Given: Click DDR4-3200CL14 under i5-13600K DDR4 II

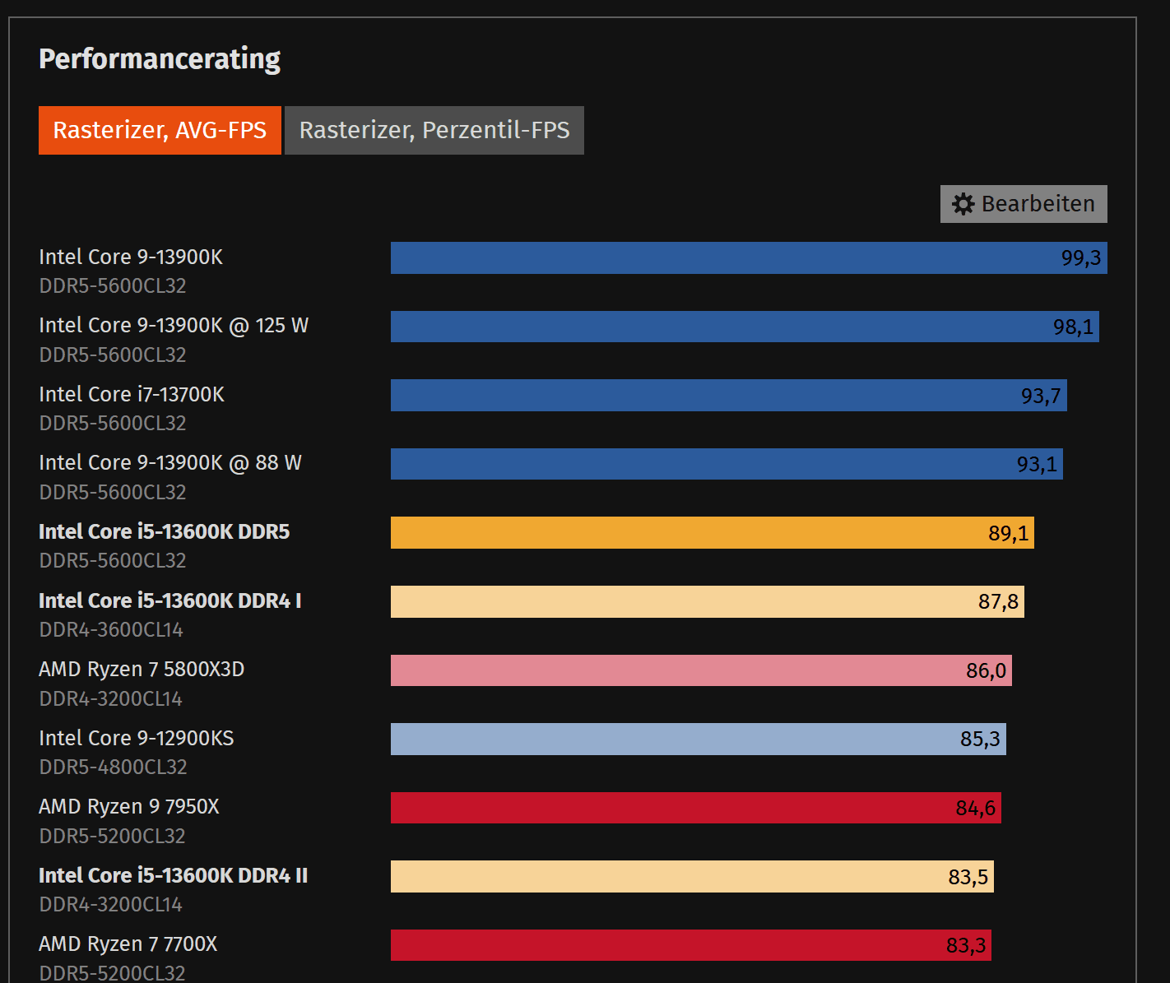Looking at the screenshot, I should (111, 904).
